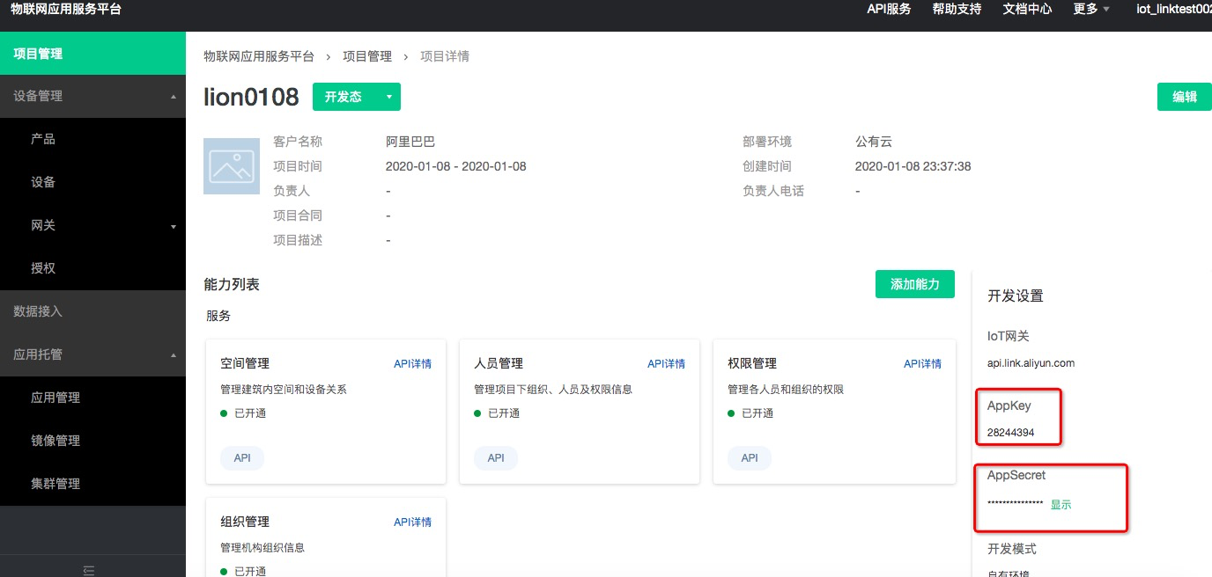Image resolution: width=1212 pixels, height=577 pixels.
Task: Go to 项目管理 breadcrumb
Action: [367, 56]
